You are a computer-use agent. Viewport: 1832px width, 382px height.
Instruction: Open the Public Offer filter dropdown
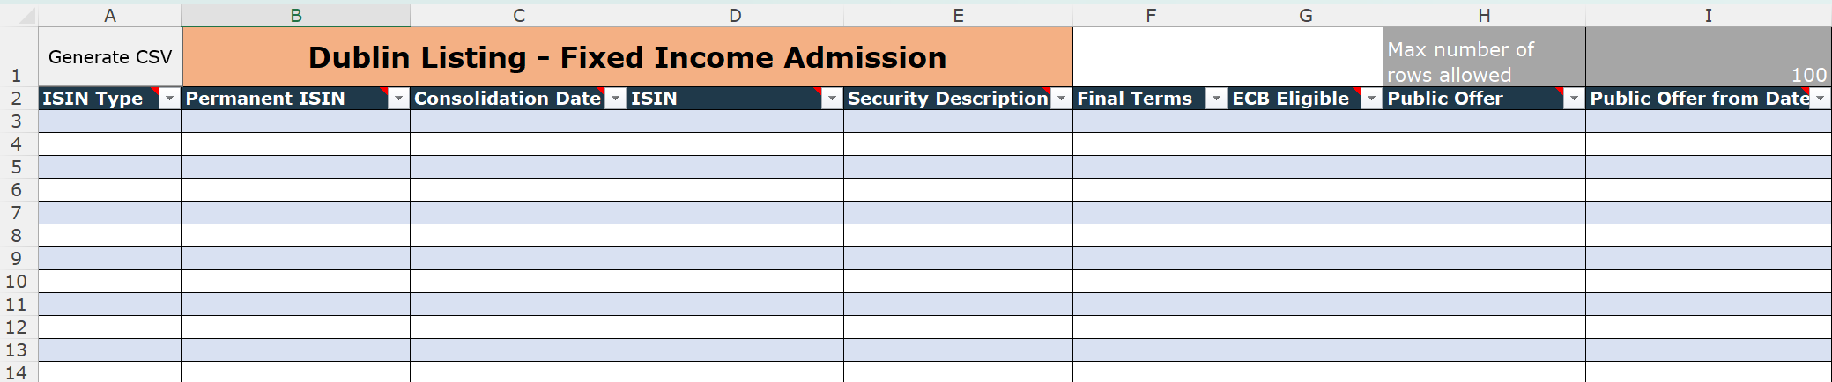pos(1574,99)
